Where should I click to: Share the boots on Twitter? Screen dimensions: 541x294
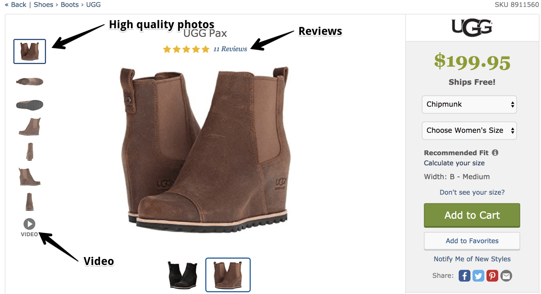(478, 275)
